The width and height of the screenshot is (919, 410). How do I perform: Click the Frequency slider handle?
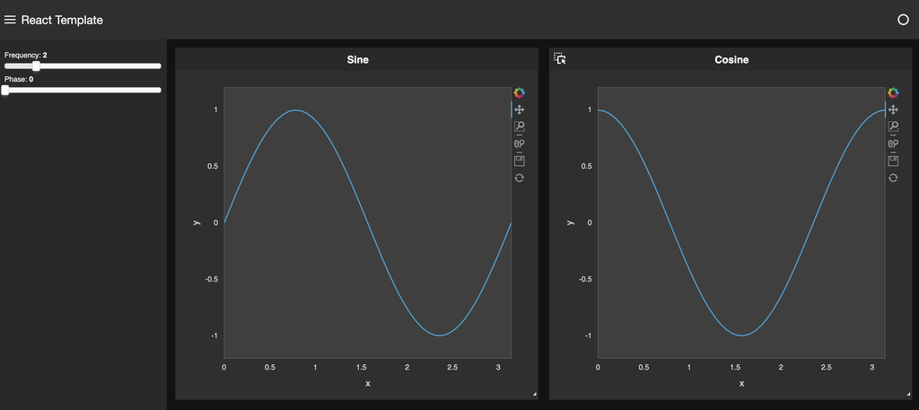point(36,65)
